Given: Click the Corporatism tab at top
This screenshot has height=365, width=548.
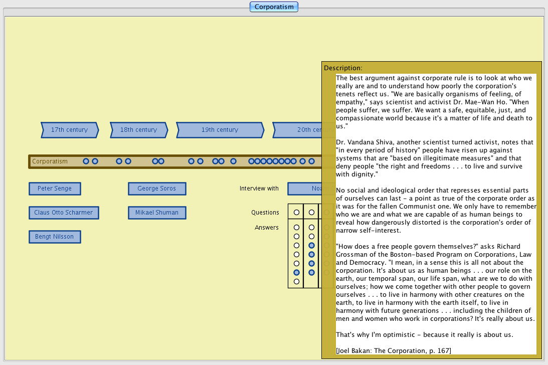Looking at the screenshot, I should point(274,7).
